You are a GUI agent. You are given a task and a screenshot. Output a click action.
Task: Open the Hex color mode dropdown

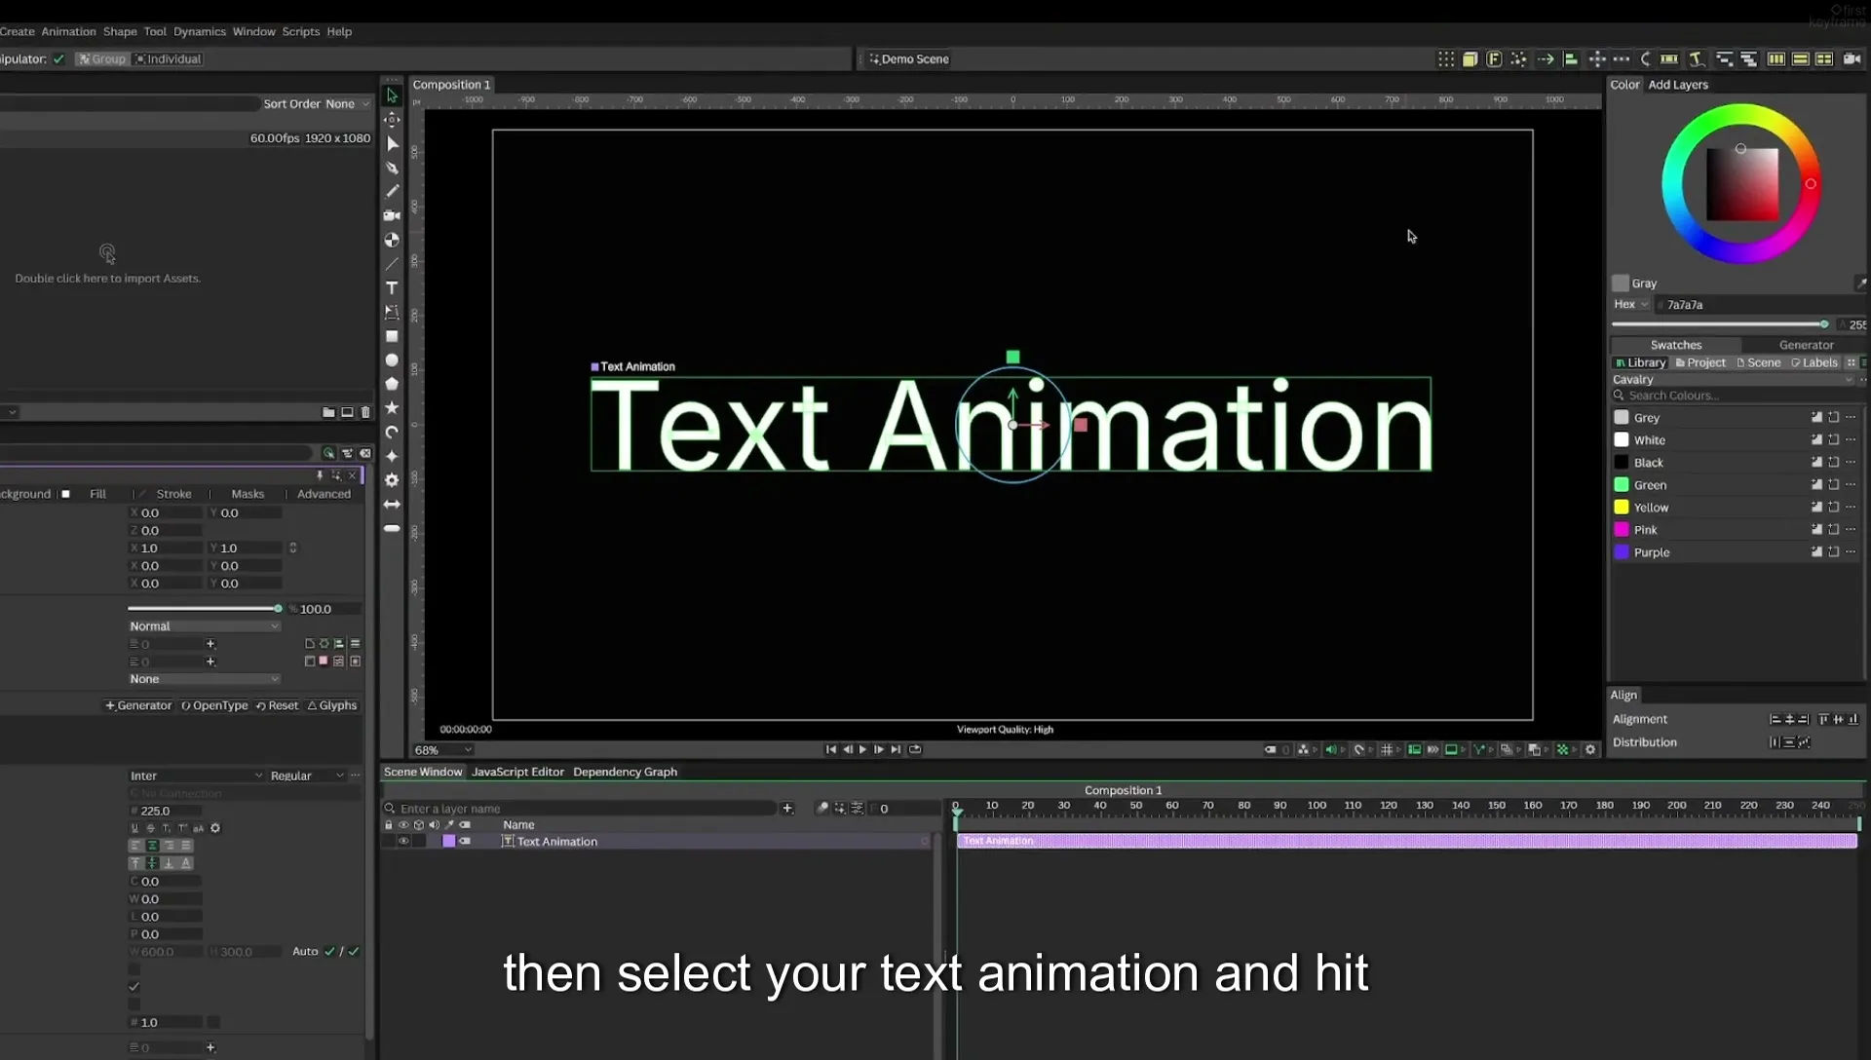[x=1630, y=305]
